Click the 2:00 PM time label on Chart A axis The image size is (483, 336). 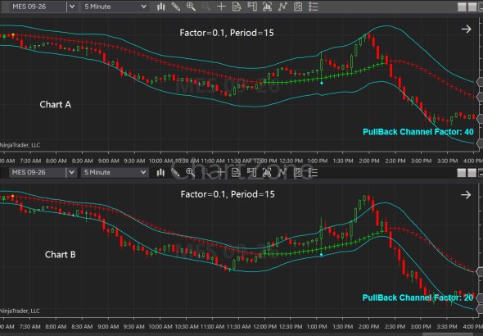[x=369, y=161]
